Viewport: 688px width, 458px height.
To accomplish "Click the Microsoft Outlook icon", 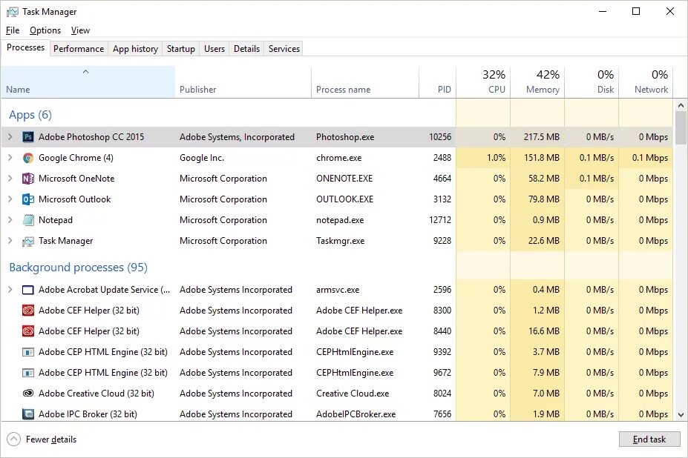I will coord(28,199).
